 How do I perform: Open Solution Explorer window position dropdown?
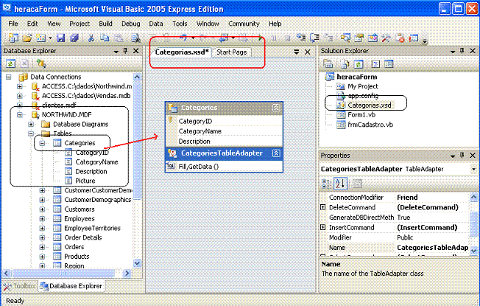point(453,52)
